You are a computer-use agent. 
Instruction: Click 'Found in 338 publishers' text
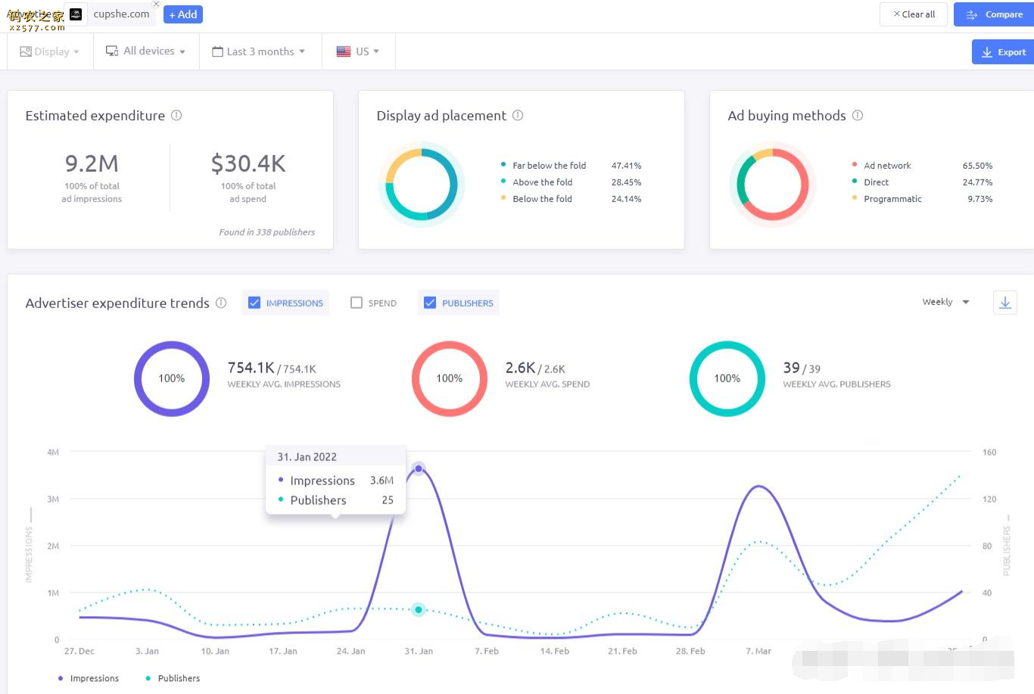coord(266,232)
